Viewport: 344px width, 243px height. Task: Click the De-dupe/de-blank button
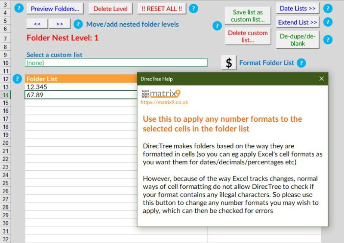point(298,40)
